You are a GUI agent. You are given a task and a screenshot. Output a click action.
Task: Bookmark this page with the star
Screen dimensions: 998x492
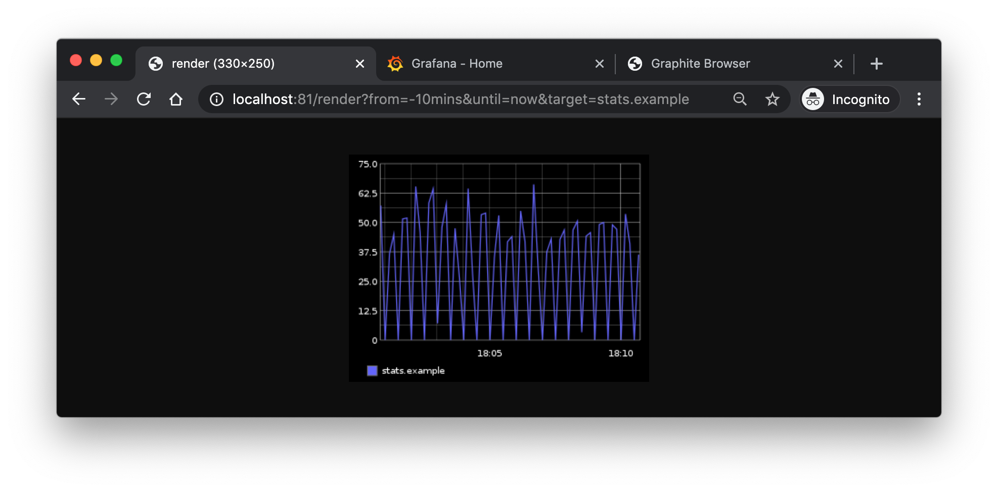[772, 99]
